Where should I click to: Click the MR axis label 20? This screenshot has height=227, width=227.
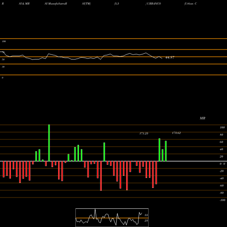(222, 157)
